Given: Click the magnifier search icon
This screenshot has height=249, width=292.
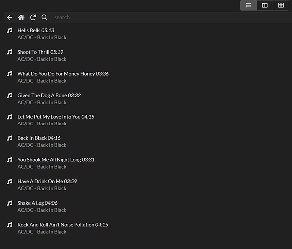Looking at the screenshot, I should click(x=44, y=18).
